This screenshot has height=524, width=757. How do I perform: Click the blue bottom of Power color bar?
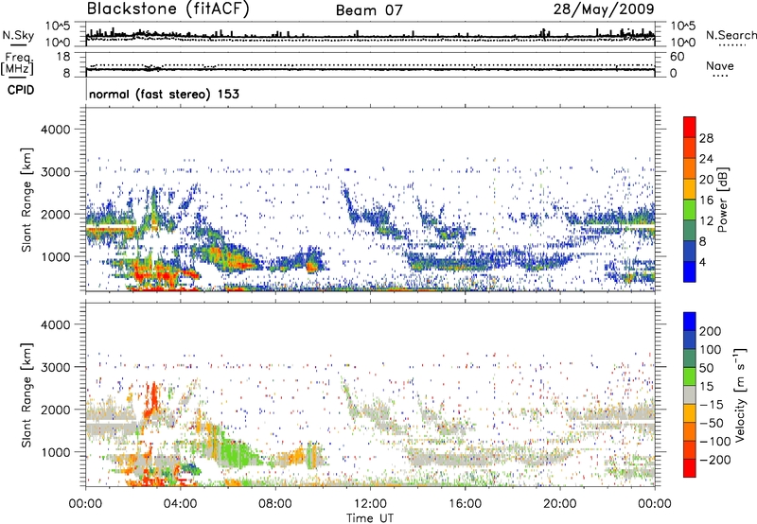coord(690,271)
